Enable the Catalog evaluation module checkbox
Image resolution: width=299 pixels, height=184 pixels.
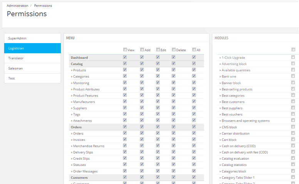[x=293, y=158]
